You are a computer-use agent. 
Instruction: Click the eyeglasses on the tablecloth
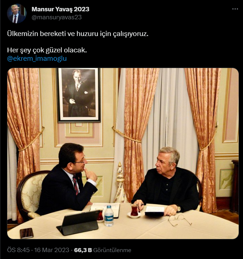(x=180, y=220)
